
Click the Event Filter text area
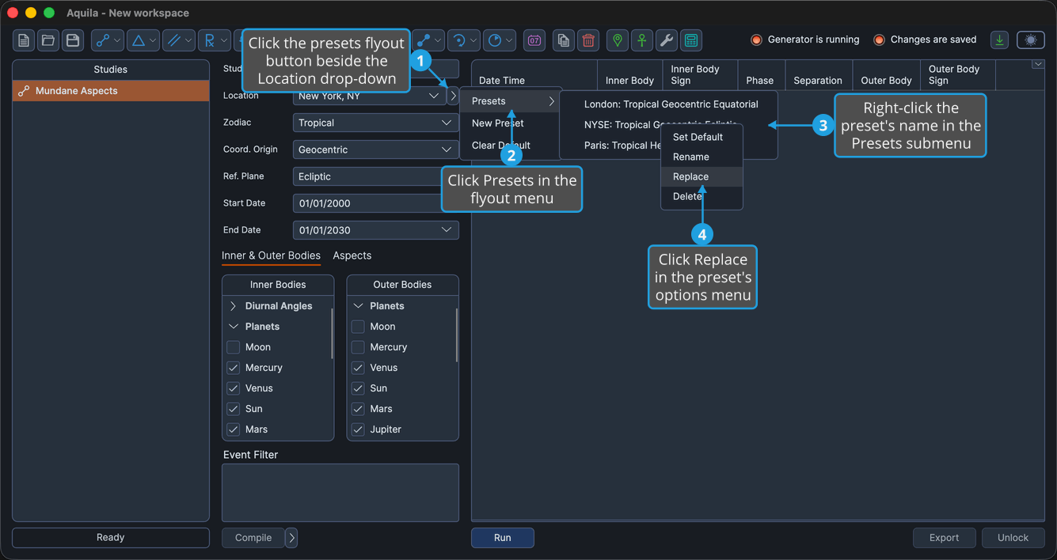tap(340, 493)
